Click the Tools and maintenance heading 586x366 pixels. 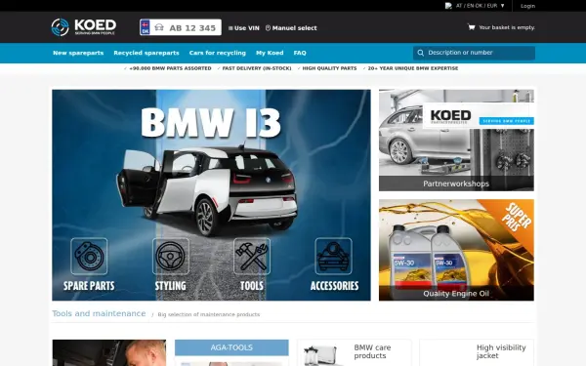tap(99, 313)
